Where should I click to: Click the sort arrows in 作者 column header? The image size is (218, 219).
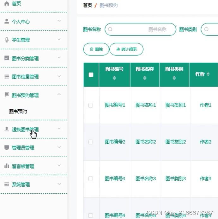[208, 74]
